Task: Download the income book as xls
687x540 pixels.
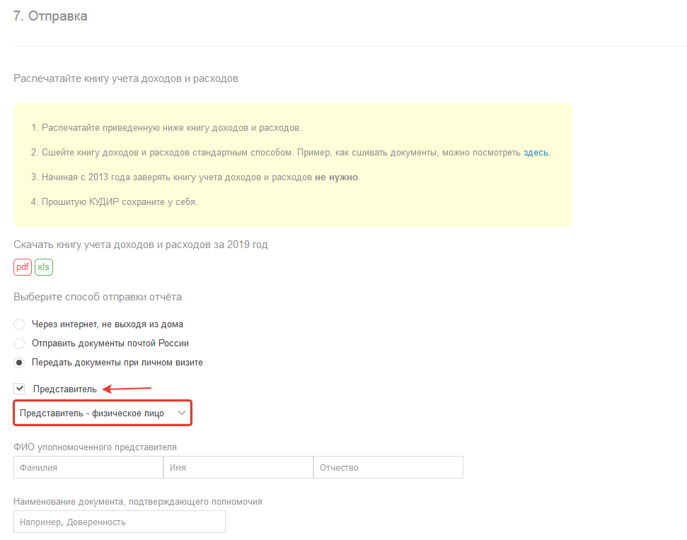Action: pyautogui.click(x=44, y=267)
